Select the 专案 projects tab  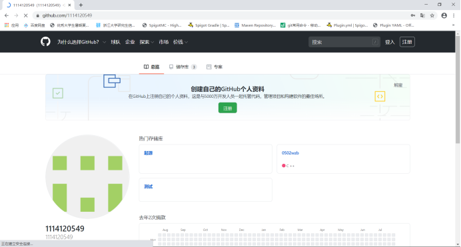pyautogui.click(x=215, y=67)
